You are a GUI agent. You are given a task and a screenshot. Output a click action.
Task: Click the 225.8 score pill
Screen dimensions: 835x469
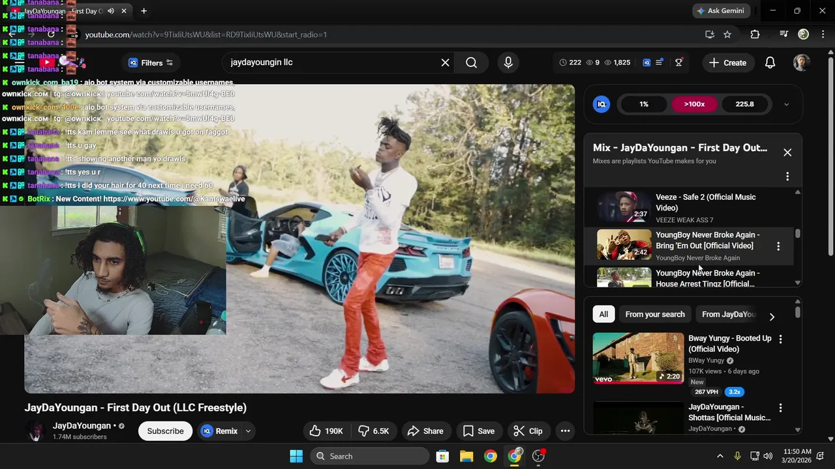[744, 104]
